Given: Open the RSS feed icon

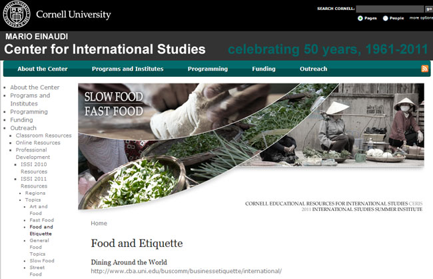Looking at the screenshot, I should pos(425,68).
